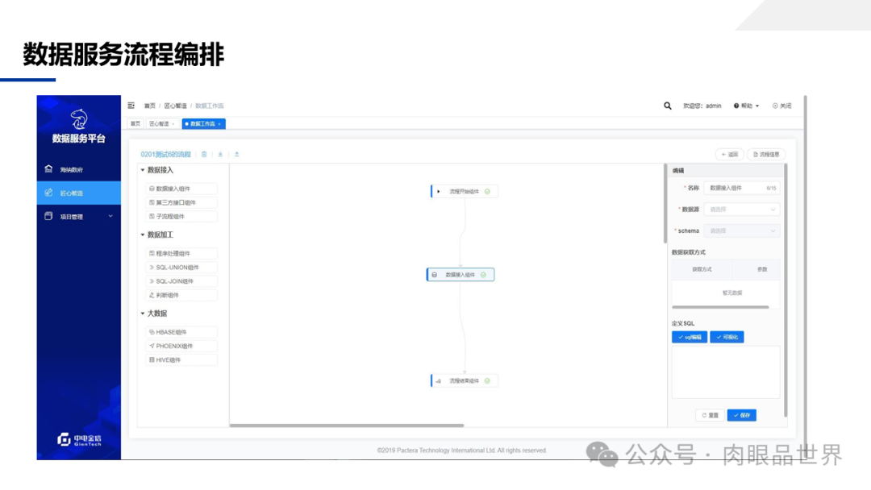
Task: Click green check on 数据接入组件 canvas node
Action: click(x=483, y=275)
